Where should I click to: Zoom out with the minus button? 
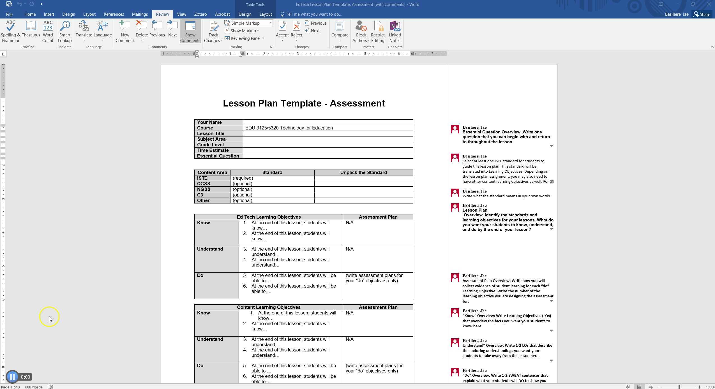[x=659, y=387]
